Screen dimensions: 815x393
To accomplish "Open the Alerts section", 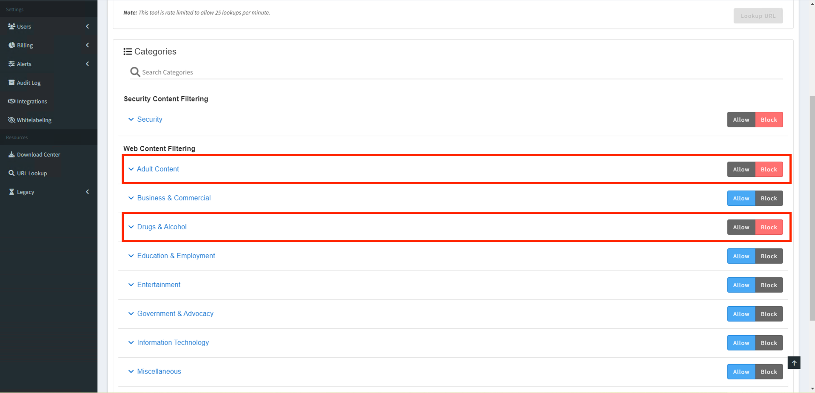I will (25, 64).
